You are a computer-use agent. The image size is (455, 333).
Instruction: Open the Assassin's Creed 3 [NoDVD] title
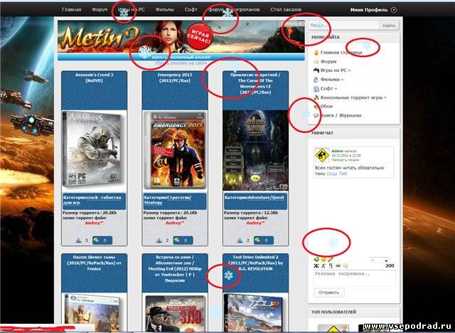click(95, 78)
